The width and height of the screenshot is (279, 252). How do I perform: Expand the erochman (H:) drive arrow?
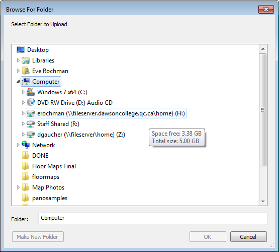23,113
